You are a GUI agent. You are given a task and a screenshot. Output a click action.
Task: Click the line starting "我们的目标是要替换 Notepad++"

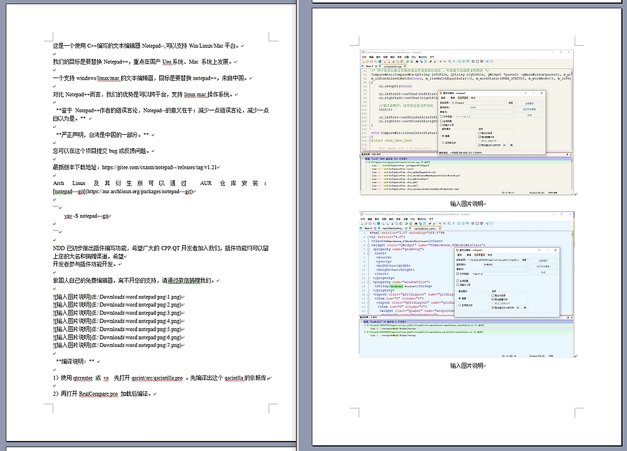coord(143,61)
